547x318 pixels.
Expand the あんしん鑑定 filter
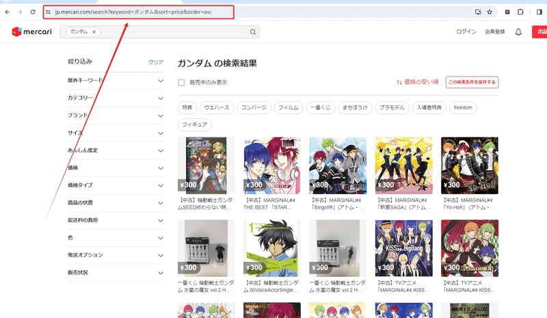116,150
